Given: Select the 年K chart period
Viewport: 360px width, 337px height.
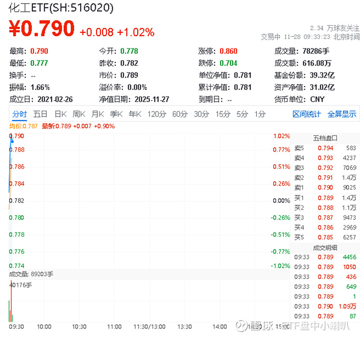Looking at the screenshot, I should point(135,114).
